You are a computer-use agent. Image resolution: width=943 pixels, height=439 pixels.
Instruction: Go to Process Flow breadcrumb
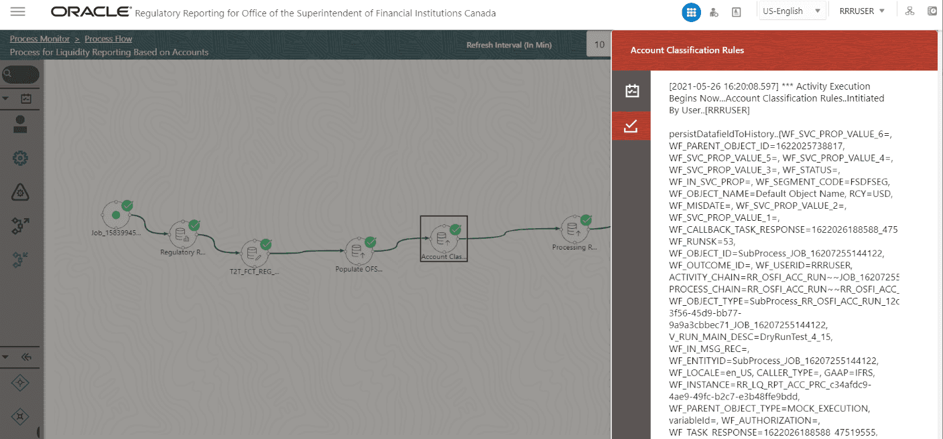point(108,39)
